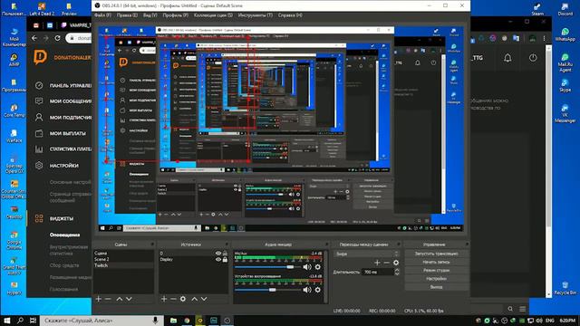580x326 pixels.
Task: Remove selected scene with minus icon
Action: pos(108,299)
